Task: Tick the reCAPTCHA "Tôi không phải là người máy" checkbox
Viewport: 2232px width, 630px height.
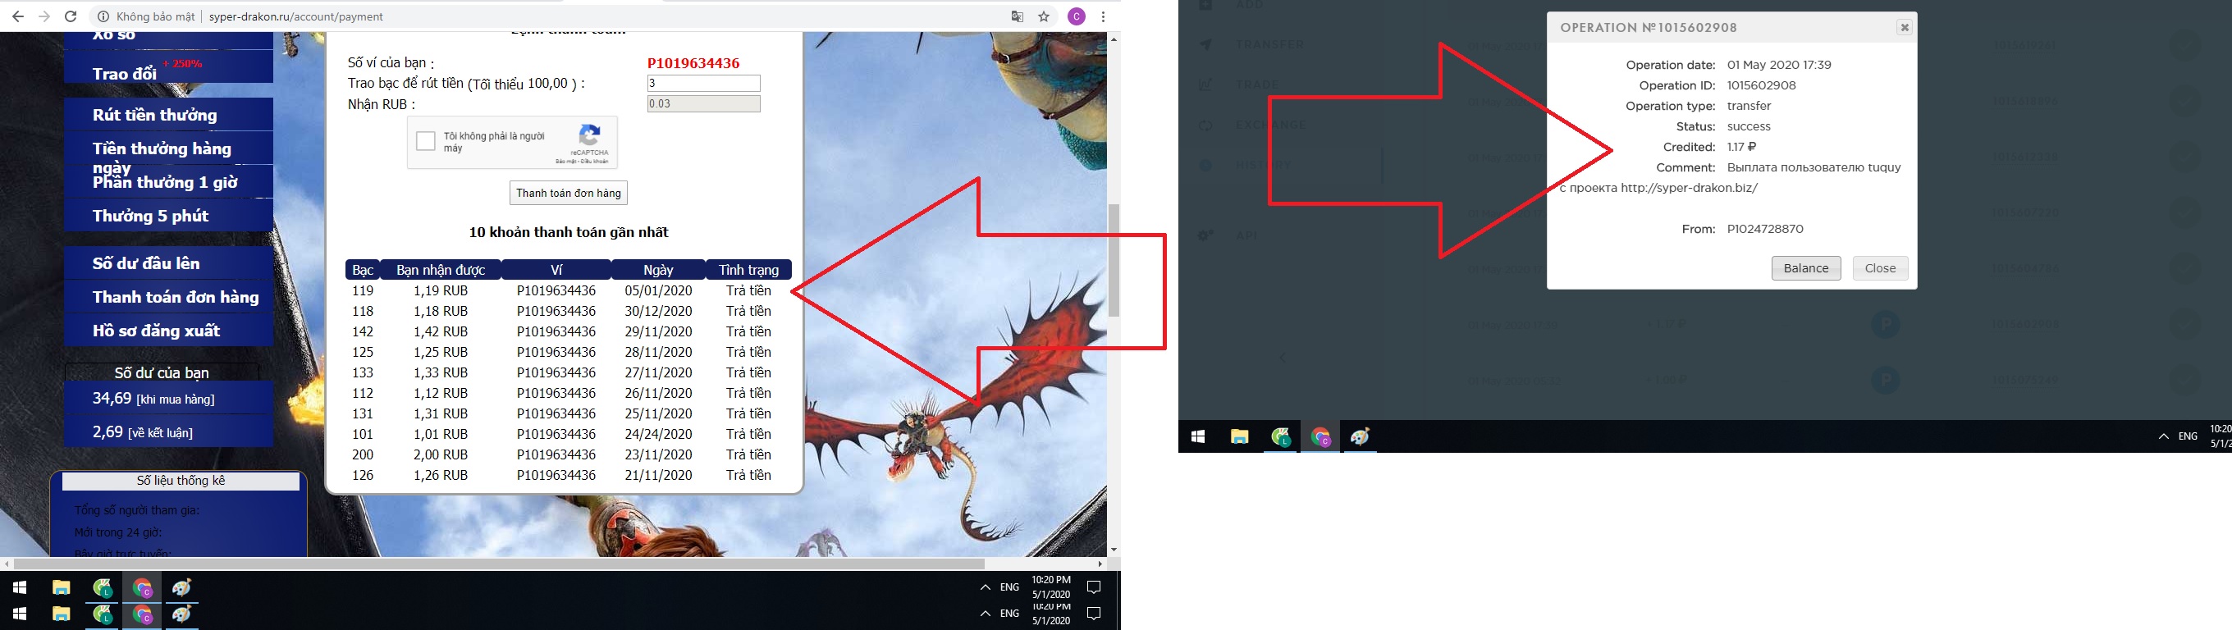Action: (x=425, y=141)
